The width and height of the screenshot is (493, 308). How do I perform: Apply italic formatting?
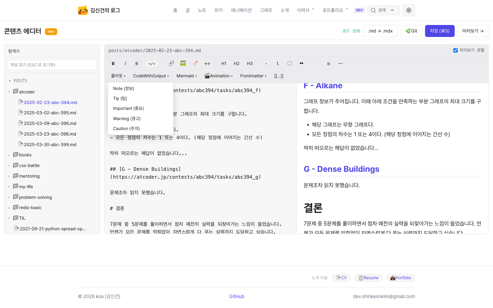[125, 64]
